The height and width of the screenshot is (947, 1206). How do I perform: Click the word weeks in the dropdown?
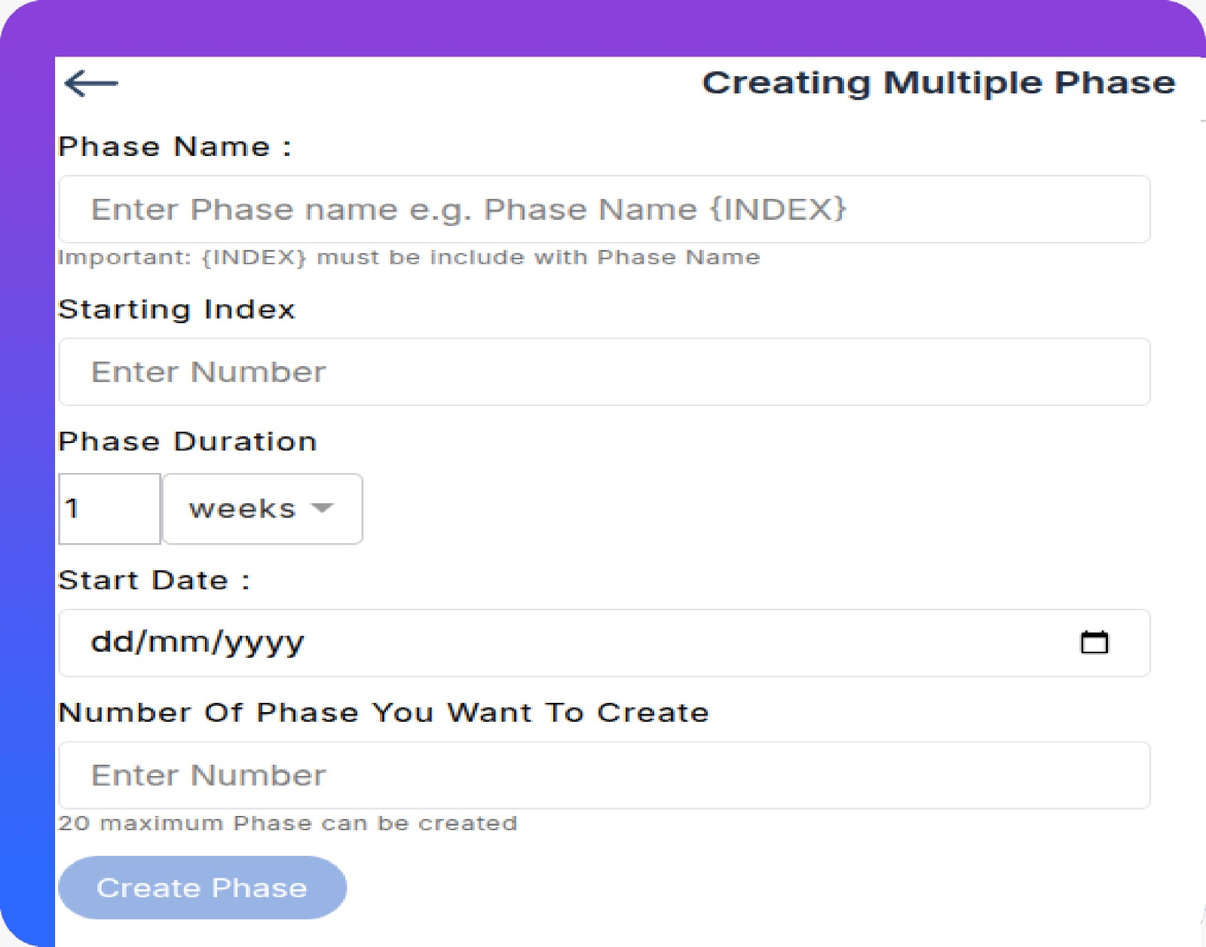point(242,509)
